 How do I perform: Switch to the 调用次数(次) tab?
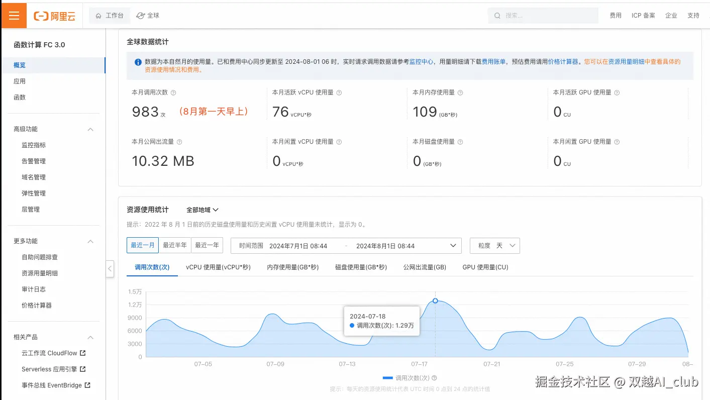click(x=152, y=267)
